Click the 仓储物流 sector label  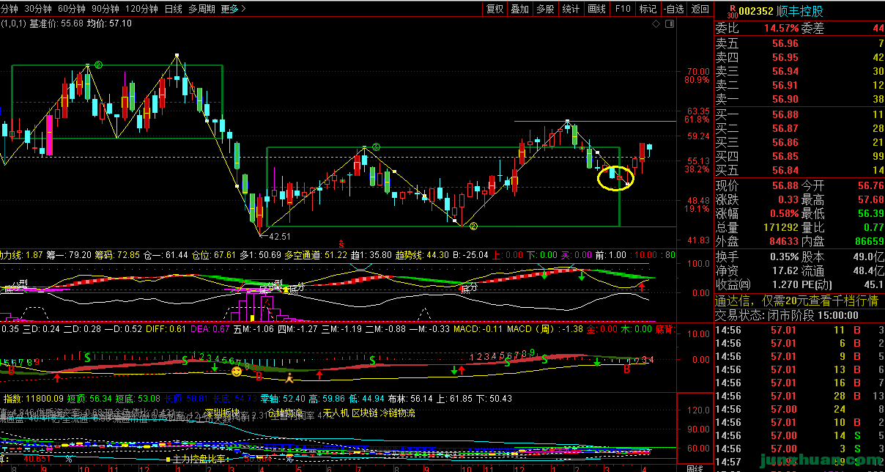tap(286, 414)
